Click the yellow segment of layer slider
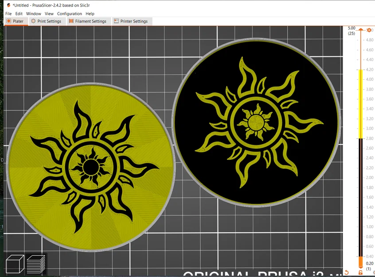Image resolution: width=375 pixels, height=277 pixels. coord(361,104)
